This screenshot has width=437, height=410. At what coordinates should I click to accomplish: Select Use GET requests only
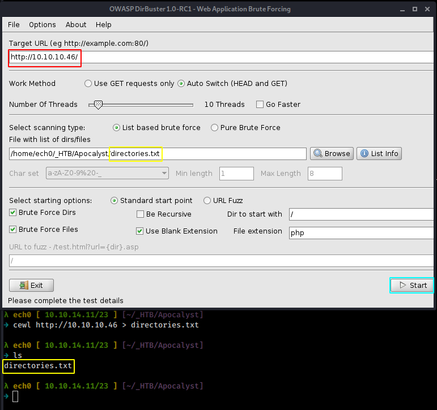(x=88, y=84)
